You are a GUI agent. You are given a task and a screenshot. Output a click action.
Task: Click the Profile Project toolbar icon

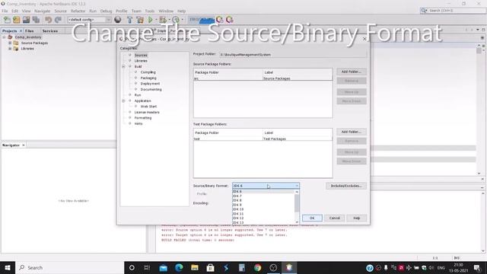pyautogui.click(x=176, y=20)
